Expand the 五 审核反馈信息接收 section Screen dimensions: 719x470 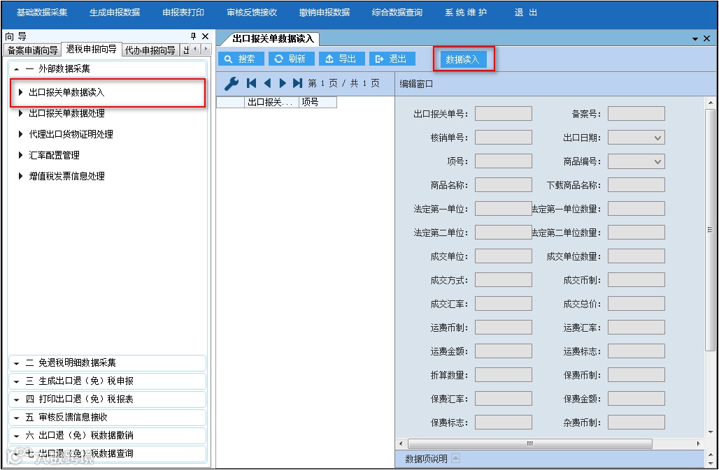click(107, 418)
